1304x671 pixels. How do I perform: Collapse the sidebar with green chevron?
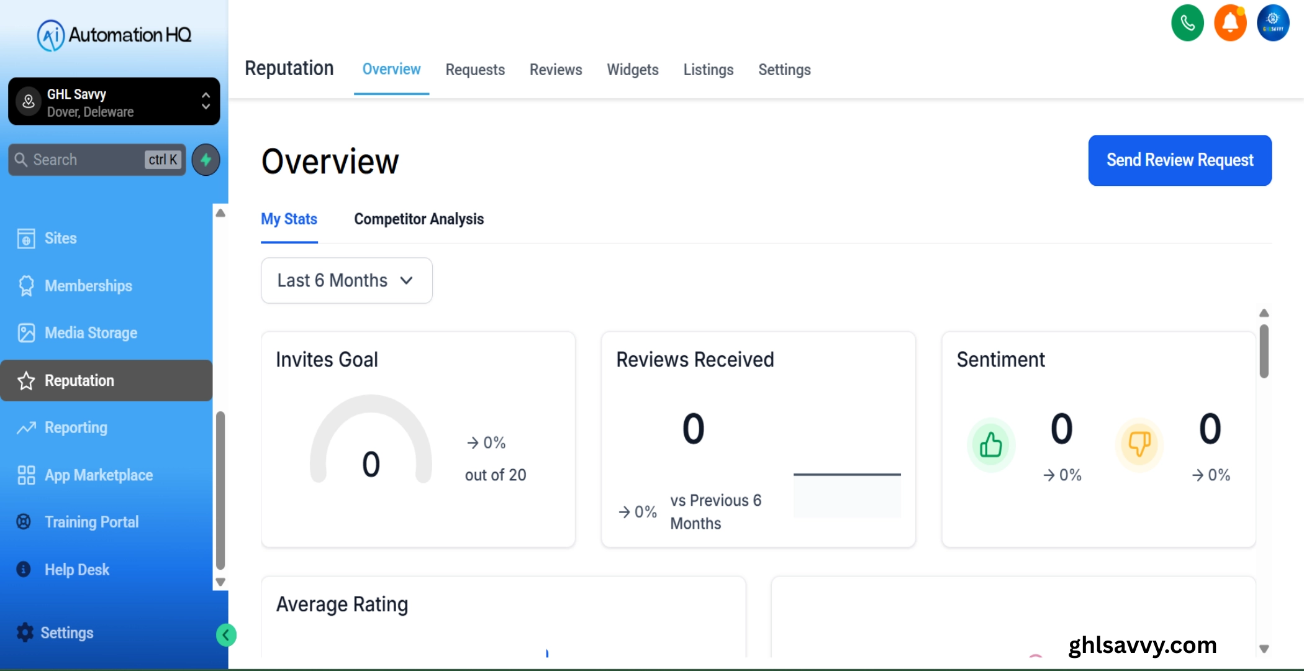click(x=226, y=635)
